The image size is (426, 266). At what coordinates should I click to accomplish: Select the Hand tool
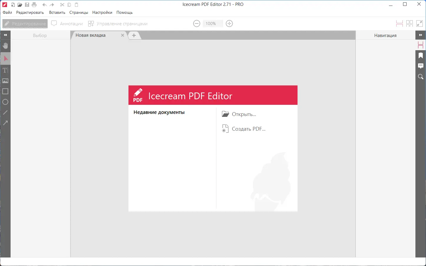point(5,46)
